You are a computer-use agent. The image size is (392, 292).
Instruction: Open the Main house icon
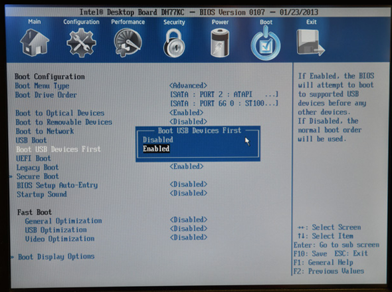point(35,43)
